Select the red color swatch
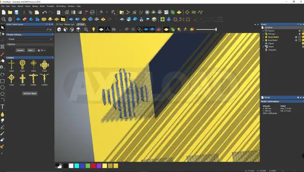This screenshot has width=304, height=172. pos(94,166)
